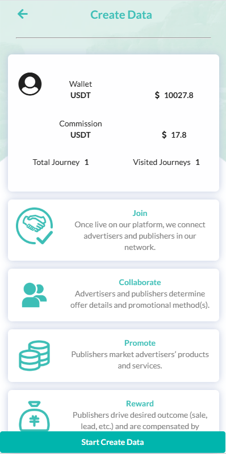Tap the Start Create Data button
Viewport: 226px width, 454px height.
113,442
